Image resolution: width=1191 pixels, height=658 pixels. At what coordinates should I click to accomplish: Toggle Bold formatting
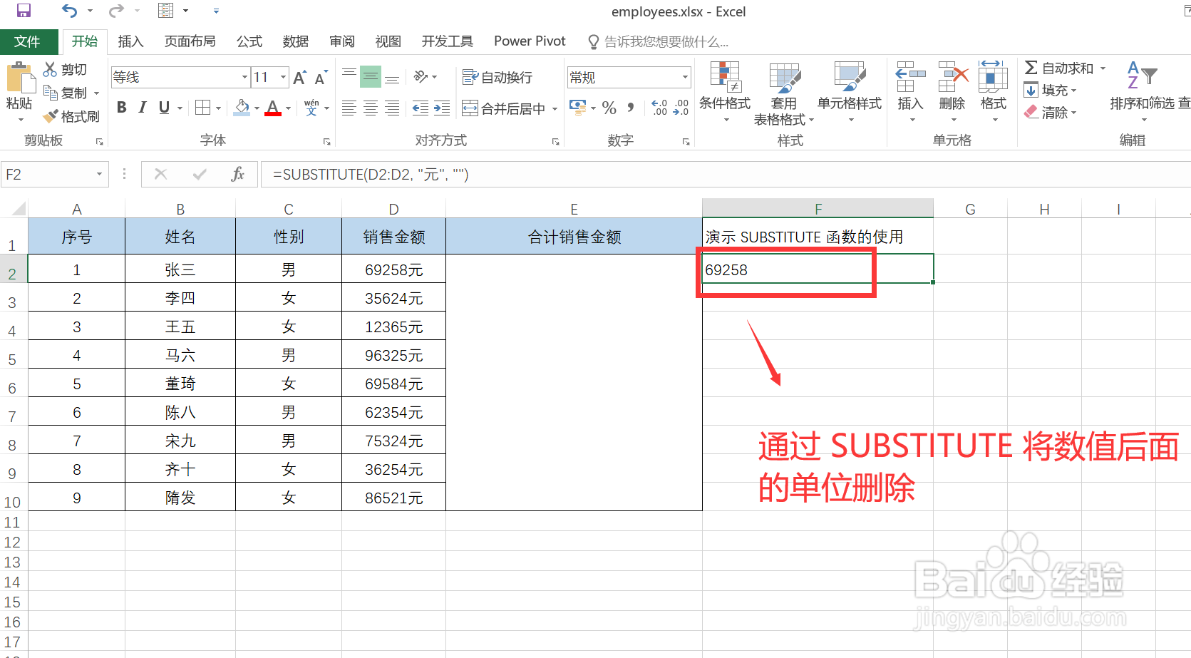[x=121, y=107]
